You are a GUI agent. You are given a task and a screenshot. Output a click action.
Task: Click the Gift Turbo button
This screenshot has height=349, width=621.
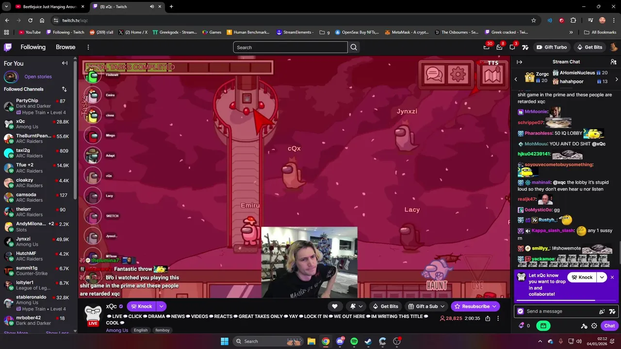[551, 47]
